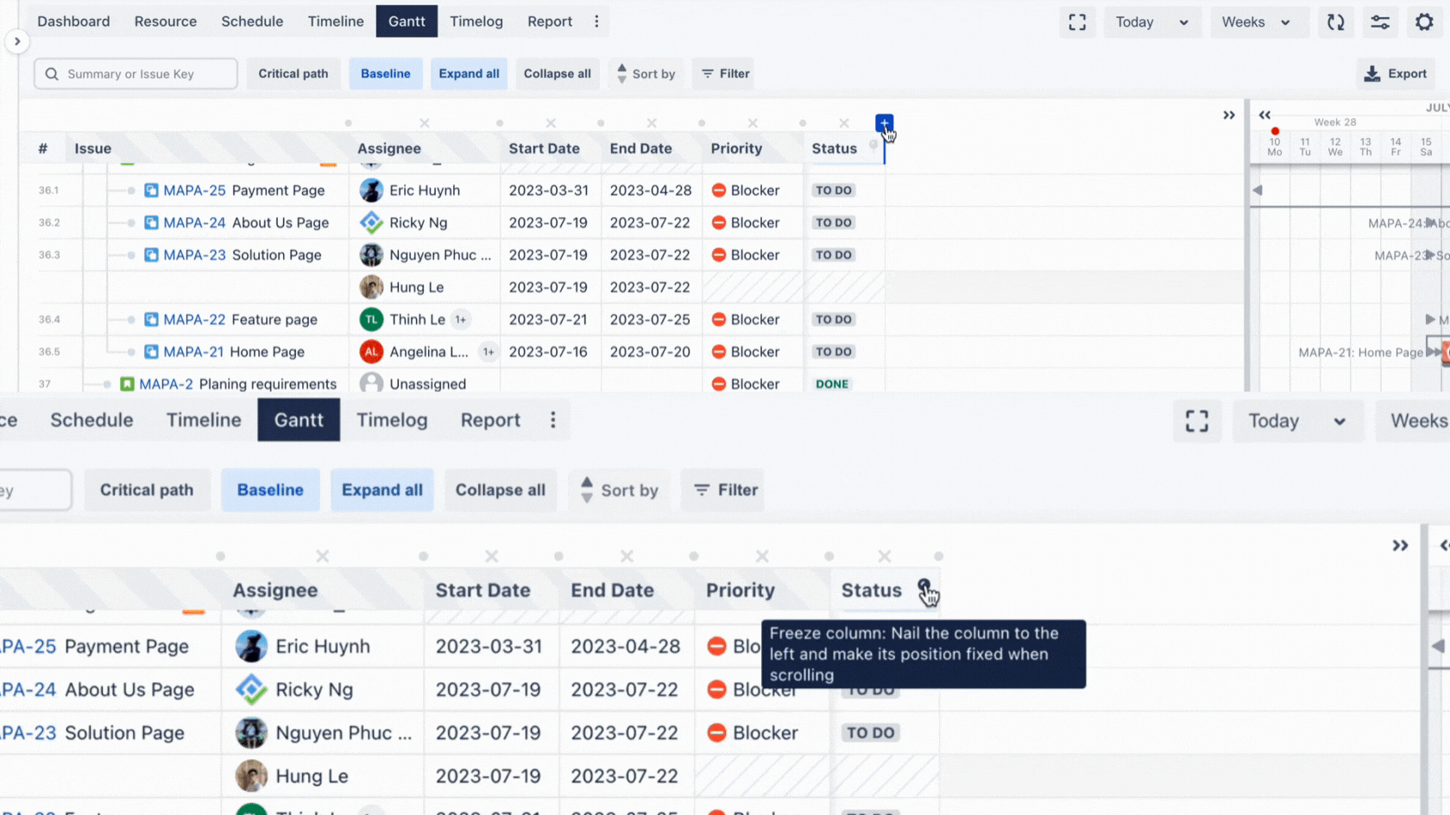Collapse the task list with the double chevron
The height and width of the screenshot is (815, 1450).
pos(1229,114)
